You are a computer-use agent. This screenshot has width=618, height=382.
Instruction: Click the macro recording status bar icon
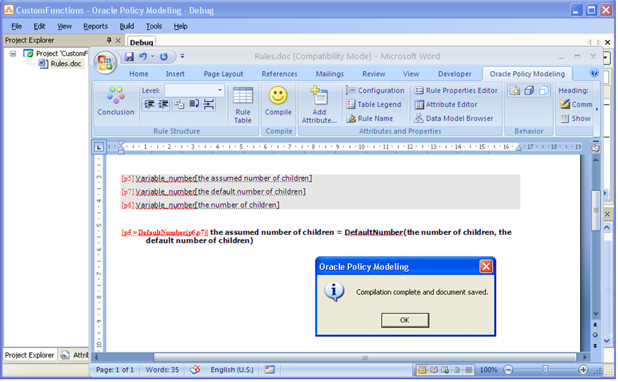point(270,370)
